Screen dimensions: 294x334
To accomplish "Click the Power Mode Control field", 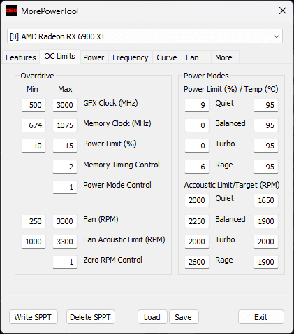I will click(x=65, y=187).
